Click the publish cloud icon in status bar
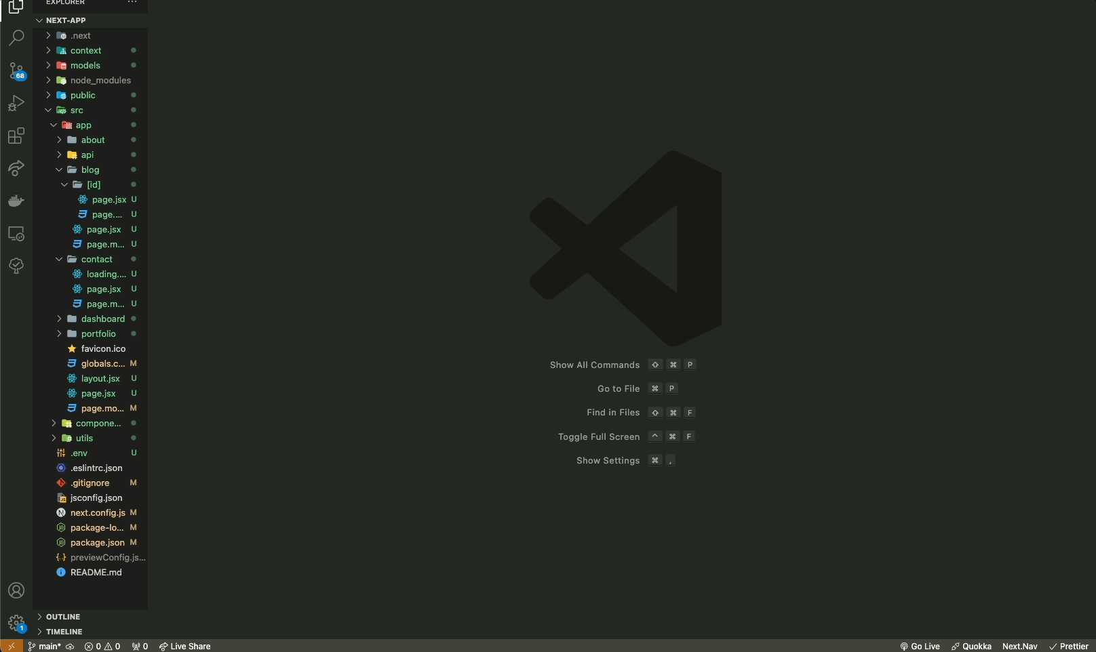 (x=70, y=646)
